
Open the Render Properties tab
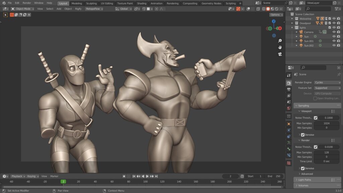pos(289,83)
